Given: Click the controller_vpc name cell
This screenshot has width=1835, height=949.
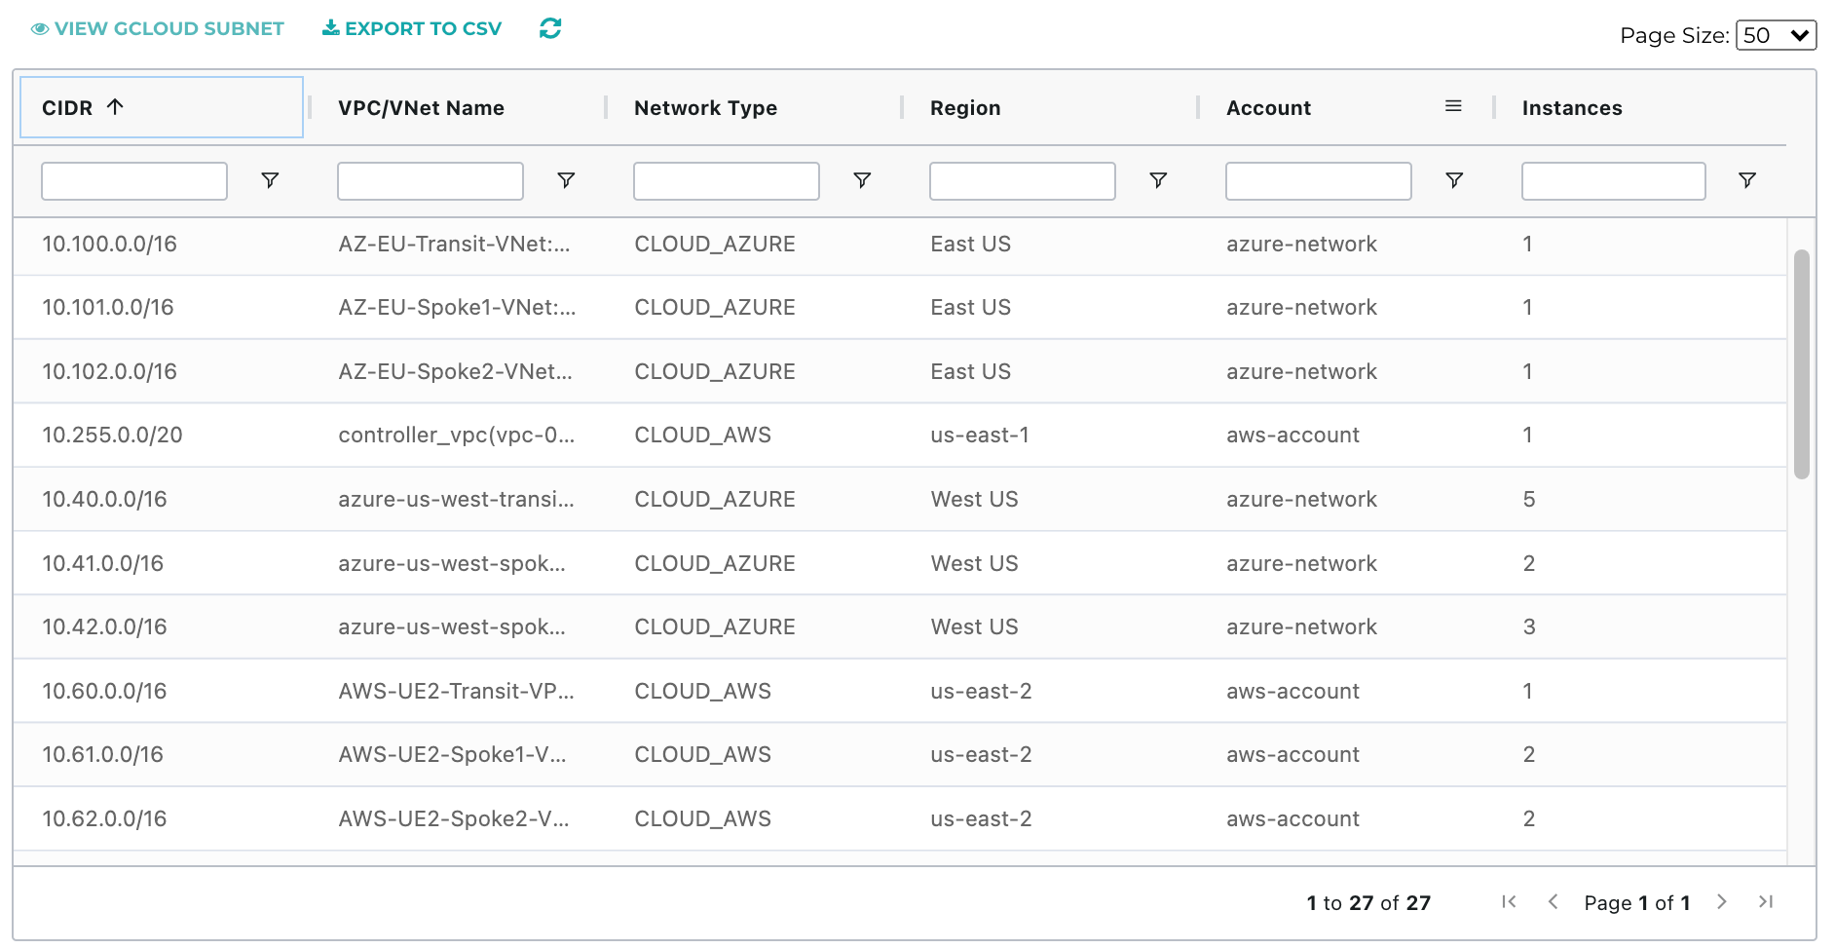Looking at the screenshot, I should (x=457, y=435).
